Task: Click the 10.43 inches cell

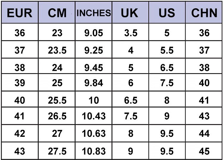Action: [94, 116]
